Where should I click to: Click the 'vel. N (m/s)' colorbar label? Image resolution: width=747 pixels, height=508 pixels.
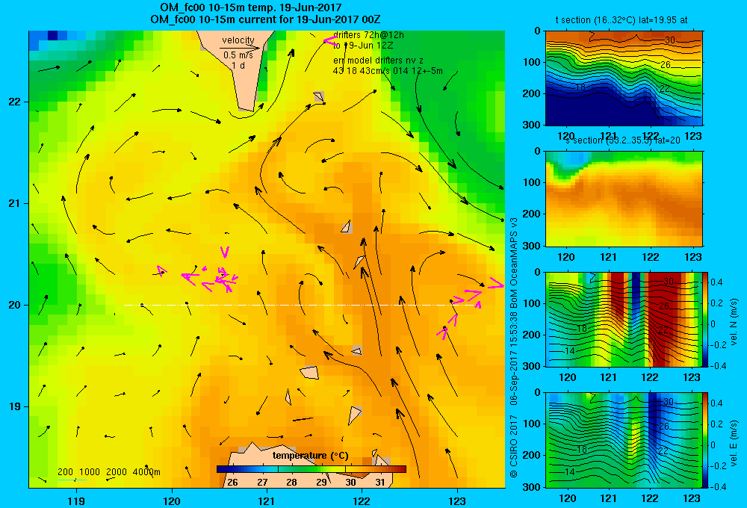[734, 322]
